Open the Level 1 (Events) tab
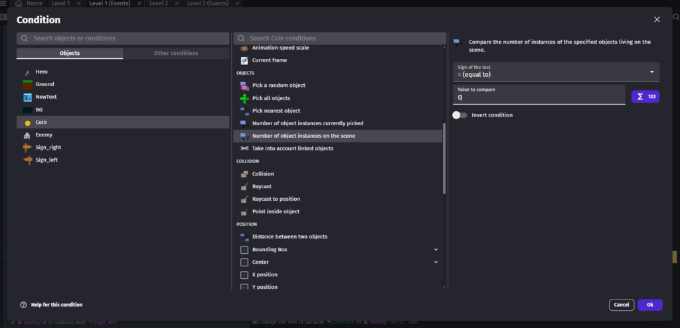680x328 pixels. (110, 3)
